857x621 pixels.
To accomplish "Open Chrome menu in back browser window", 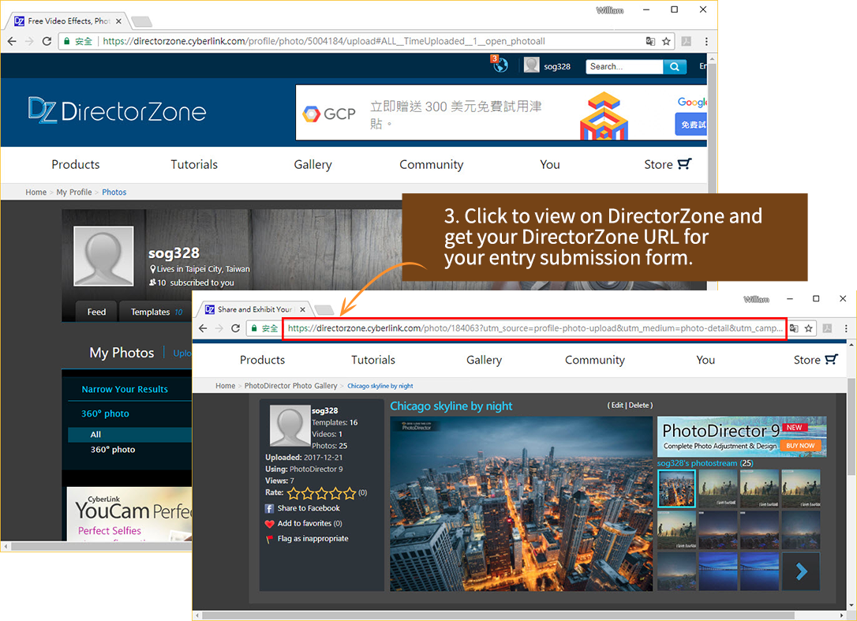I will coord(706,42).
